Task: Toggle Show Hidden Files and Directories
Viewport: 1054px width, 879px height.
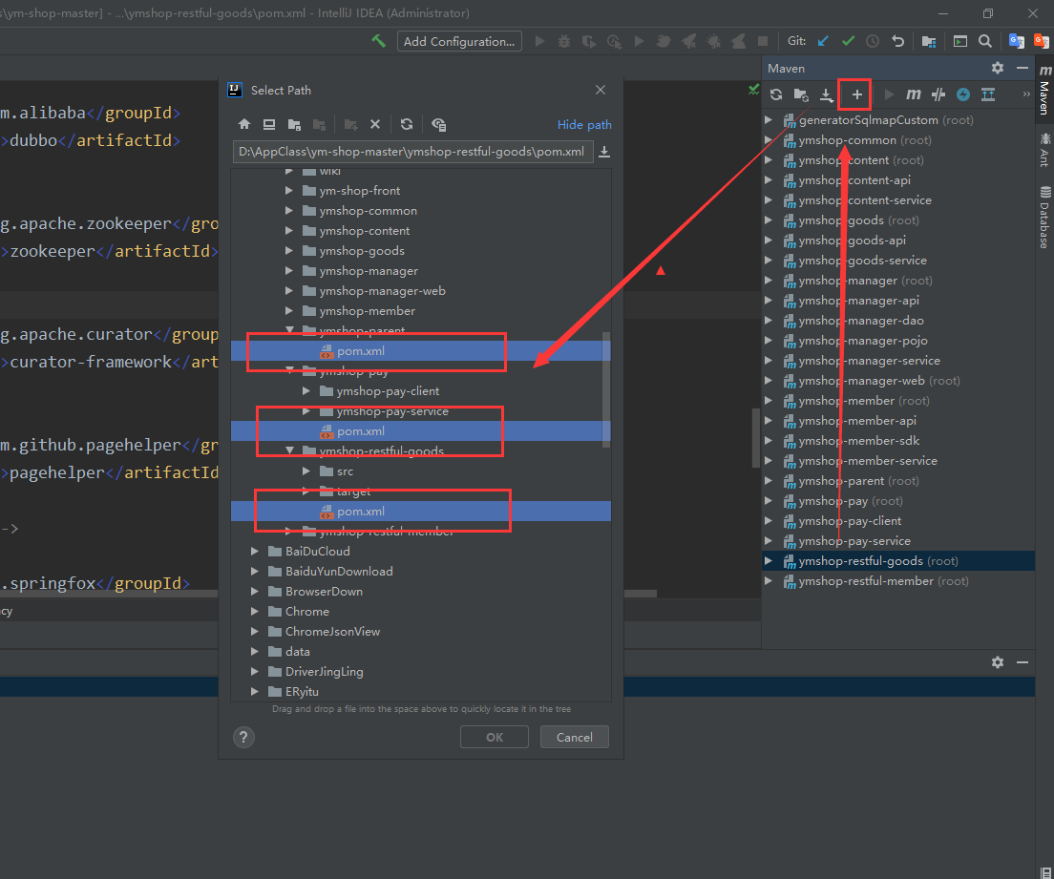Action: coord(438,124)
